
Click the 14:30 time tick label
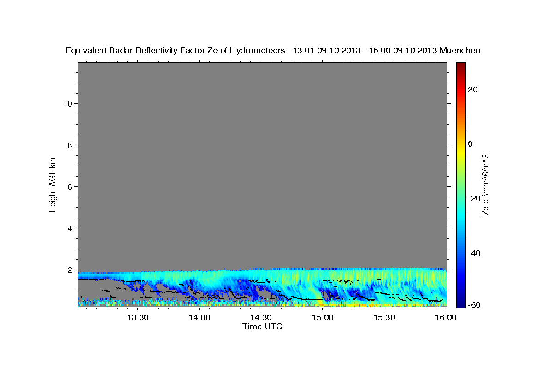[x=261, y=318]
